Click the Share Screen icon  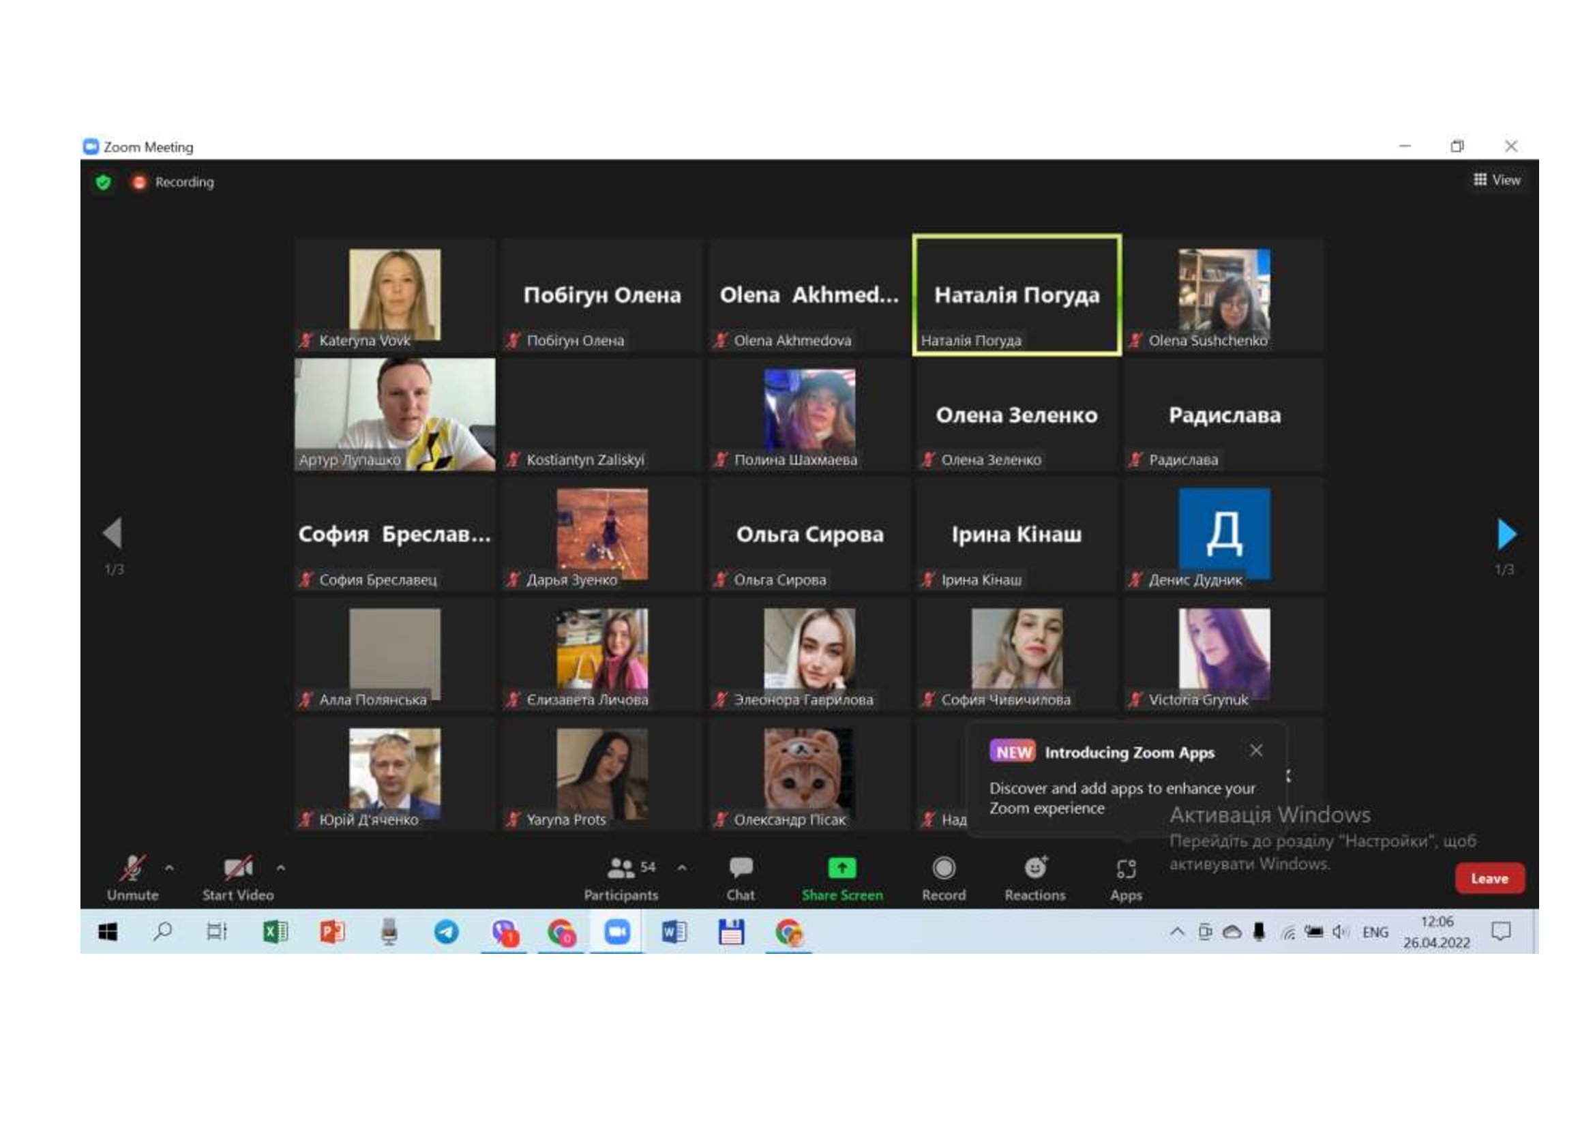[x=842, y=868]
